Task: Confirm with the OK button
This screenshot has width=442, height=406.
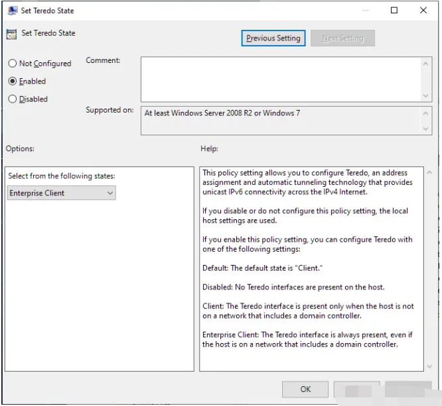Action: 305,389
